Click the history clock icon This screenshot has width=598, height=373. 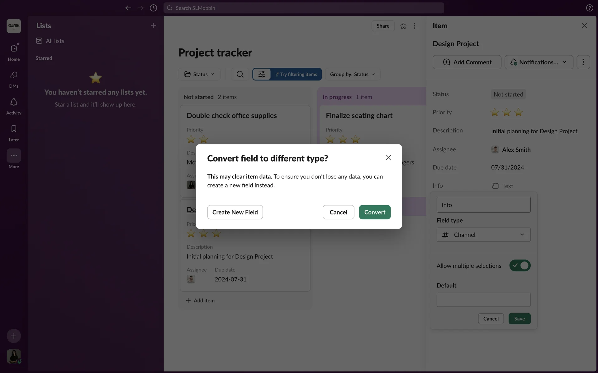153,8
